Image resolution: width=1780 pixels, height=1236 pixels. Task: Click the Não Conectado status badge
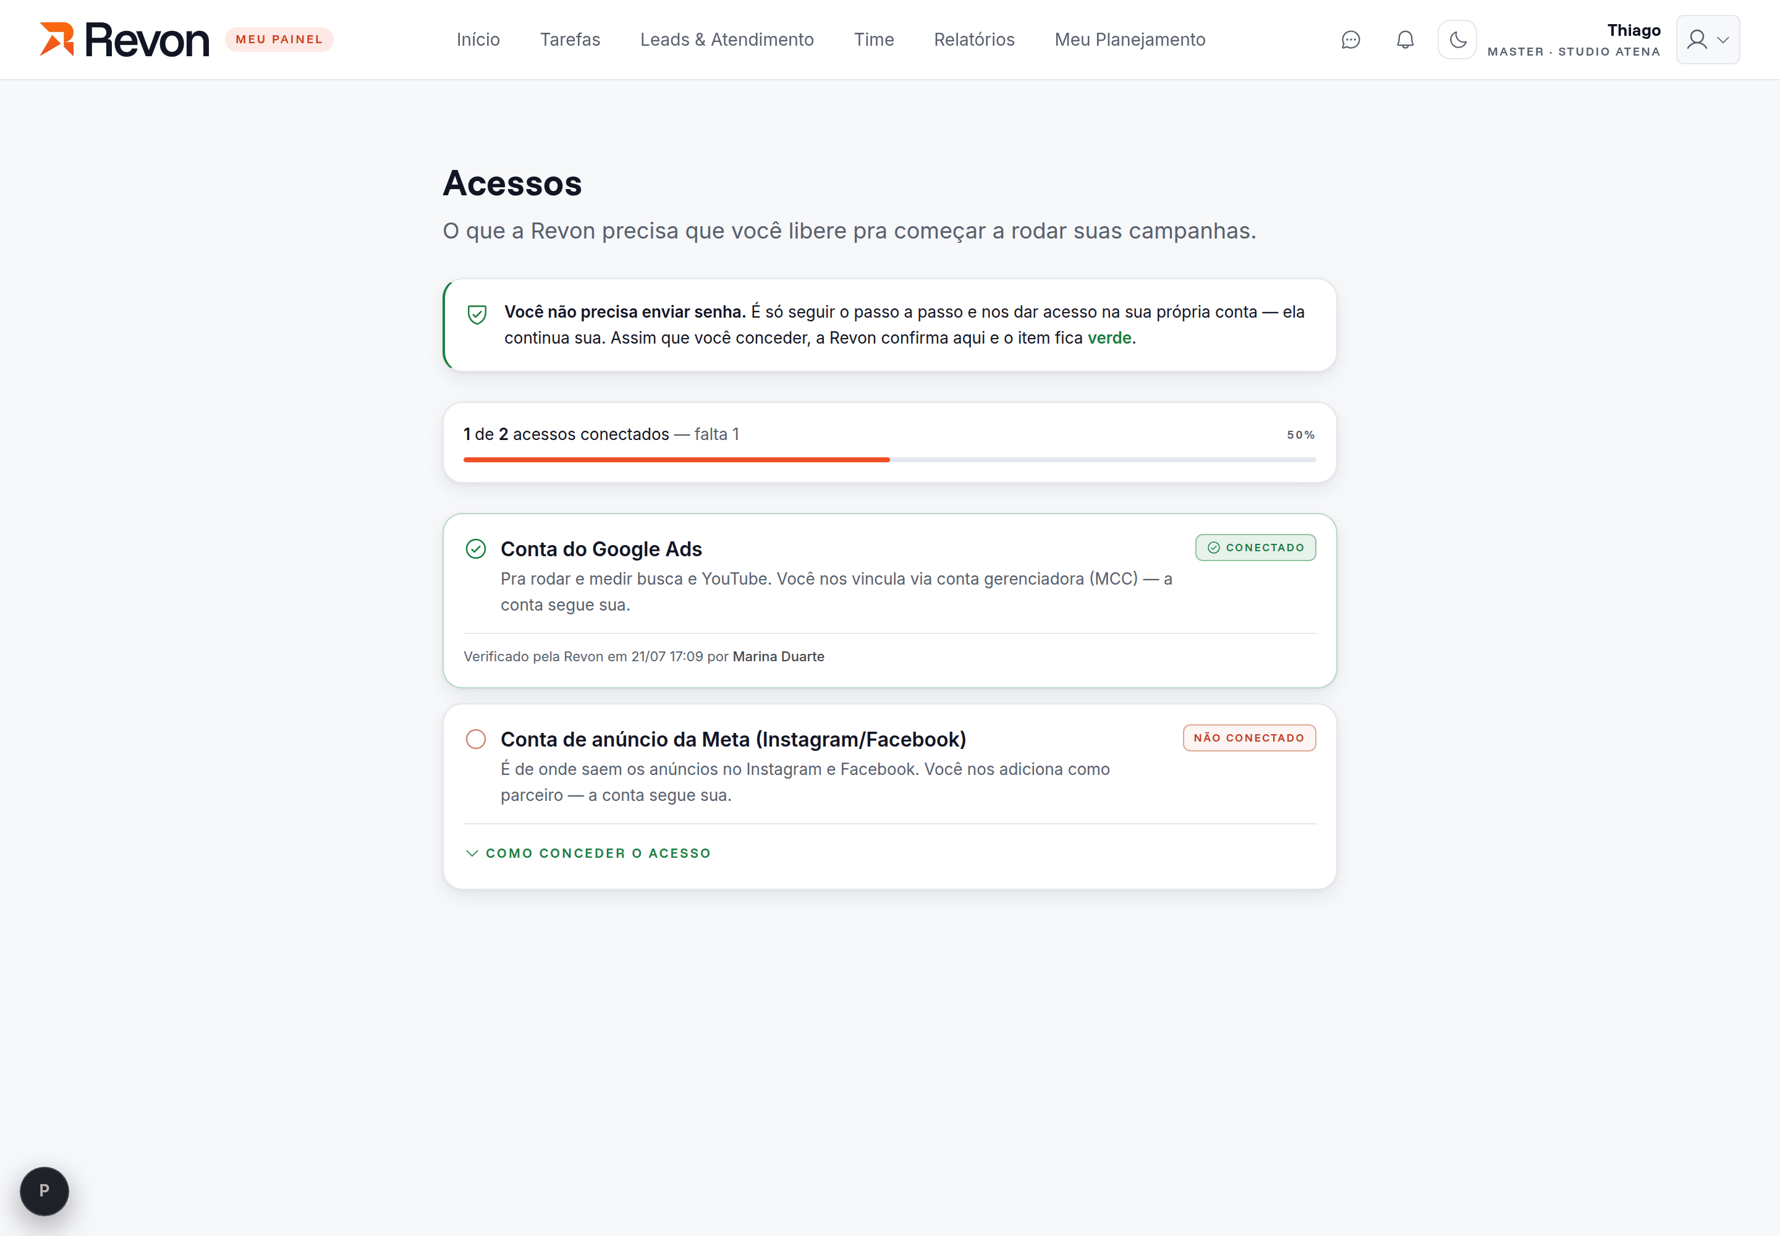point(1248,738)
